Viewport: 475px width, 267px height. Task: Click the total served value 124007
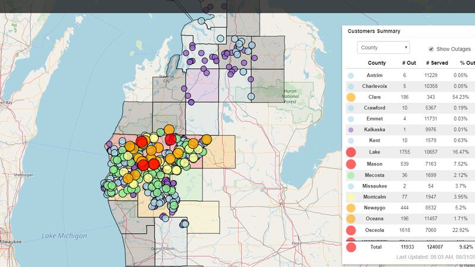pos(435,247)
